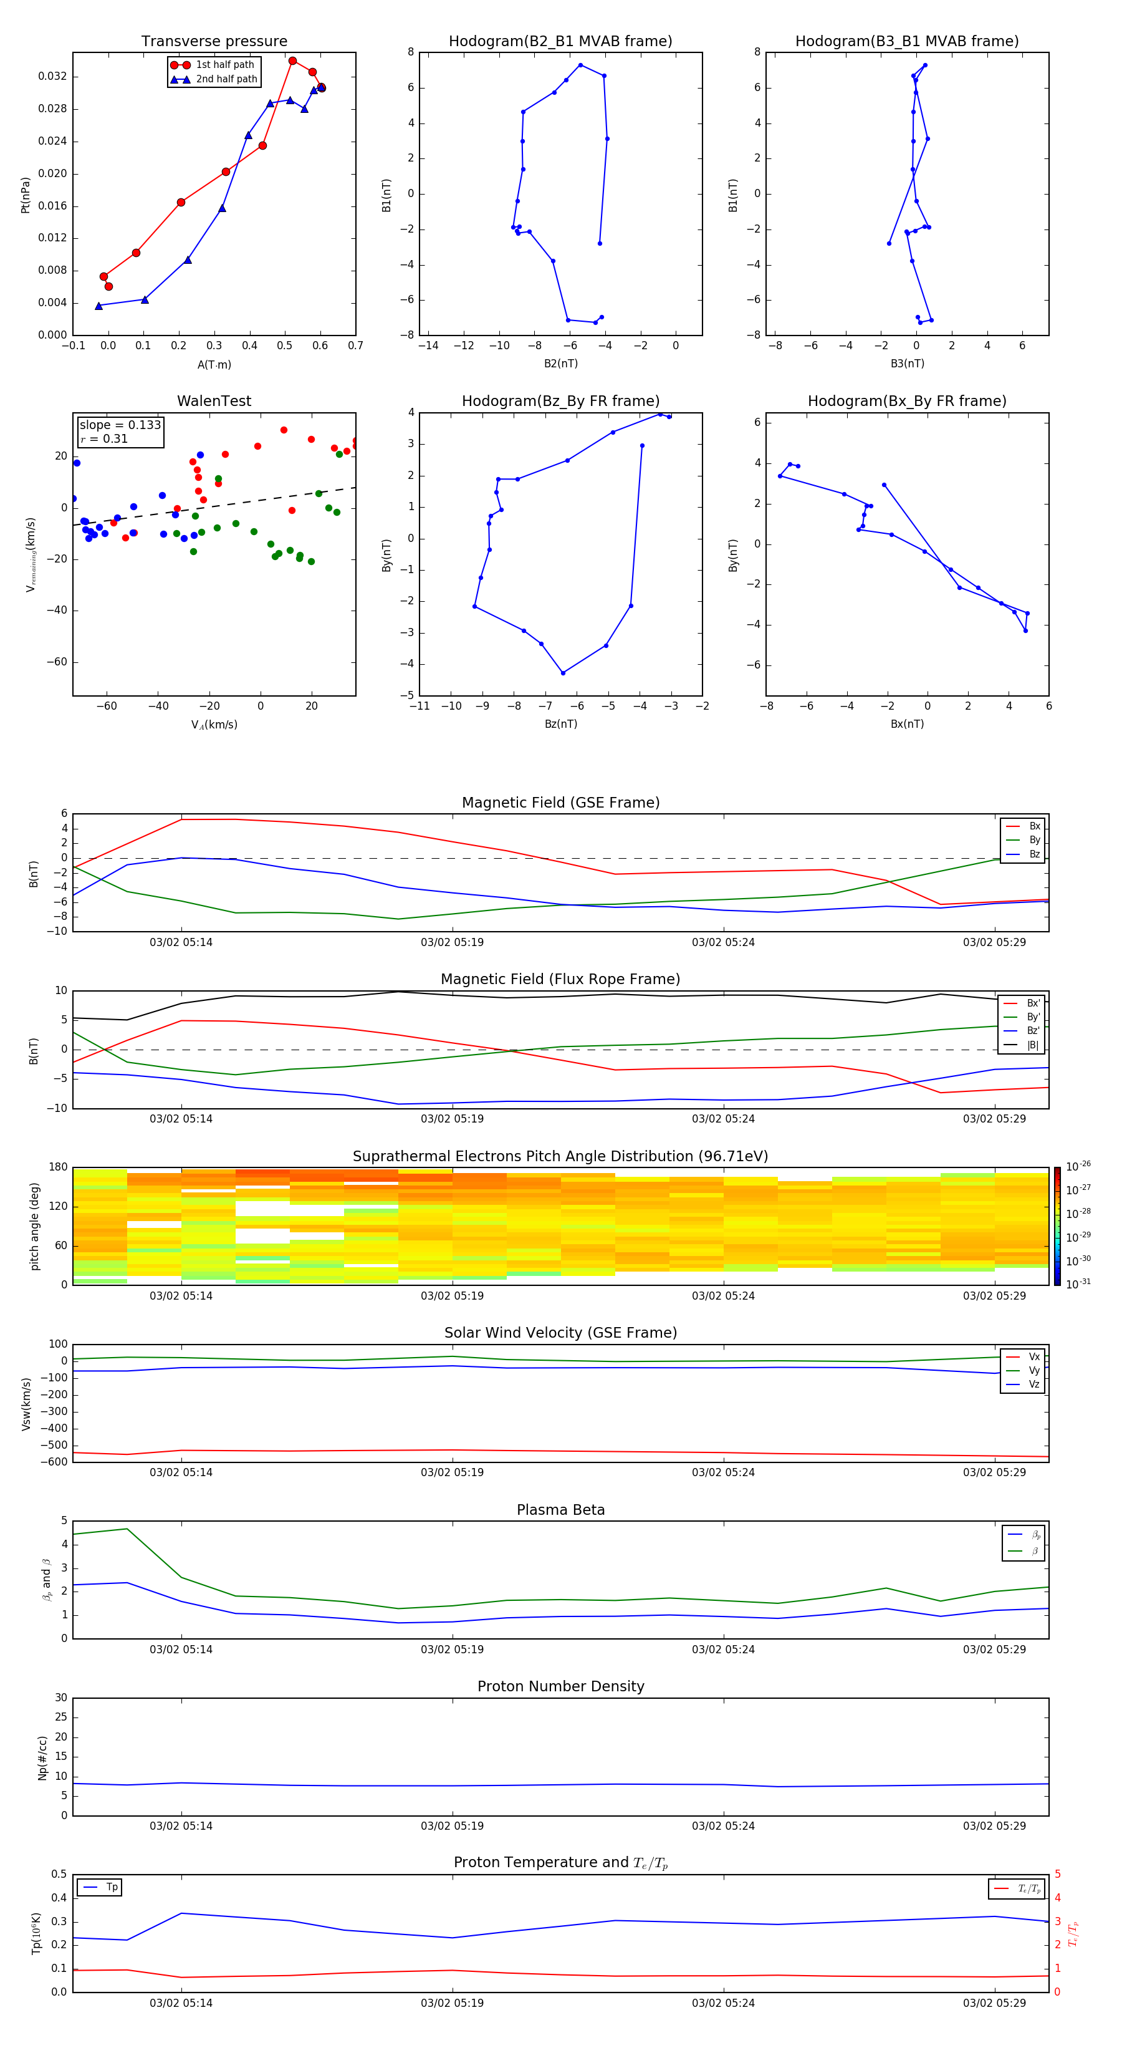
Task: Click the 'Pt(nPa)' y-axis label
Action: pos(25,195)
